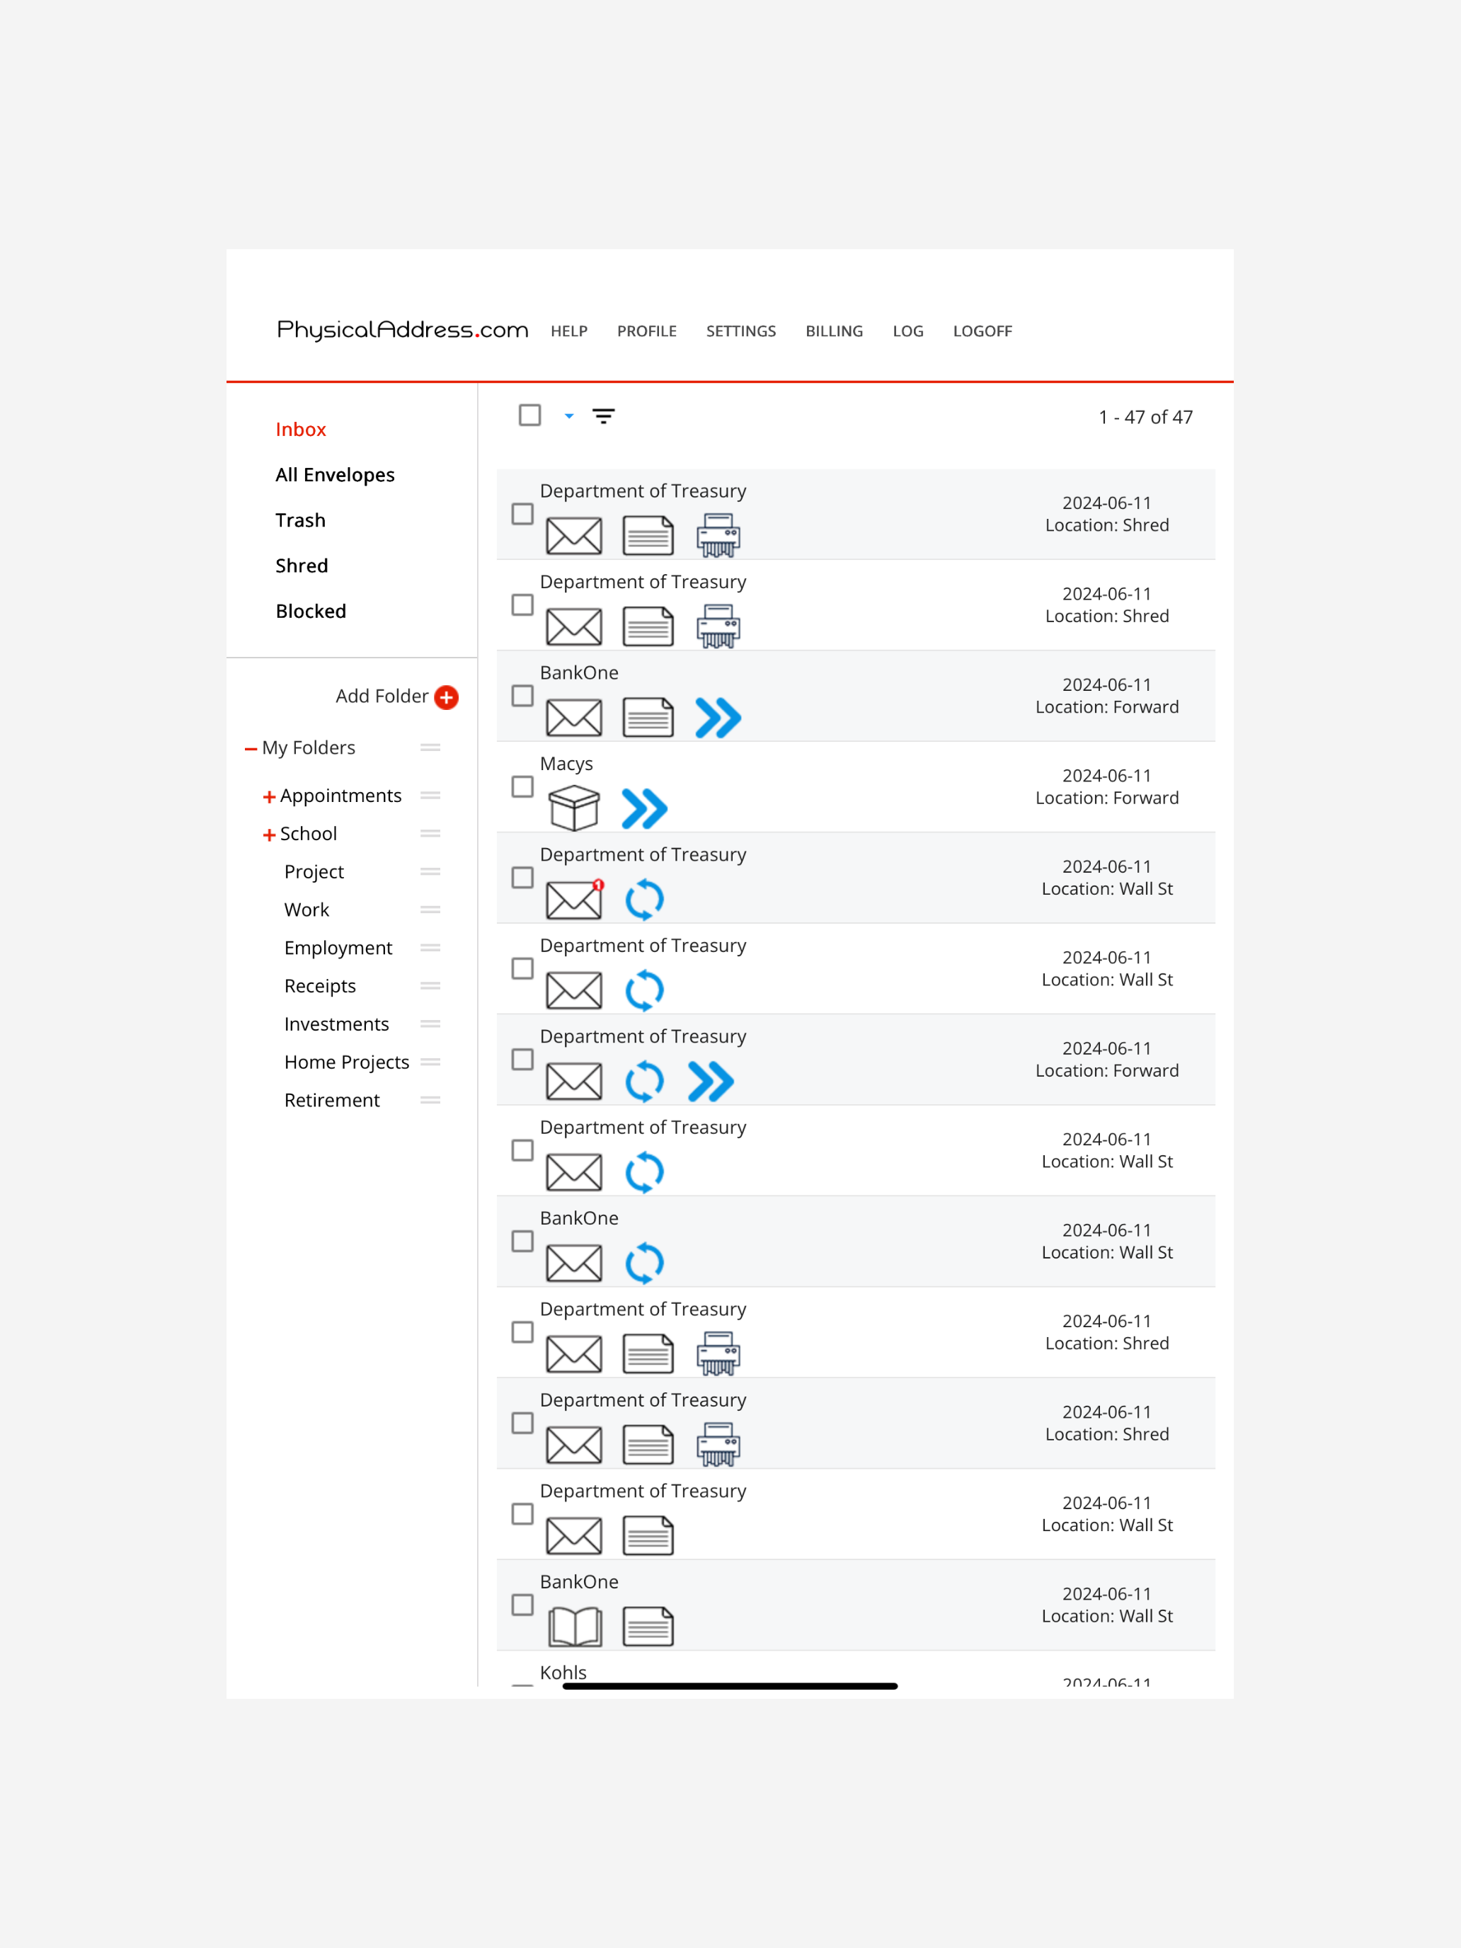This screenshot has width=1461, height=1948.
Task: Click the shredder icon in the first Department of Treasury row
Action: 718,534
